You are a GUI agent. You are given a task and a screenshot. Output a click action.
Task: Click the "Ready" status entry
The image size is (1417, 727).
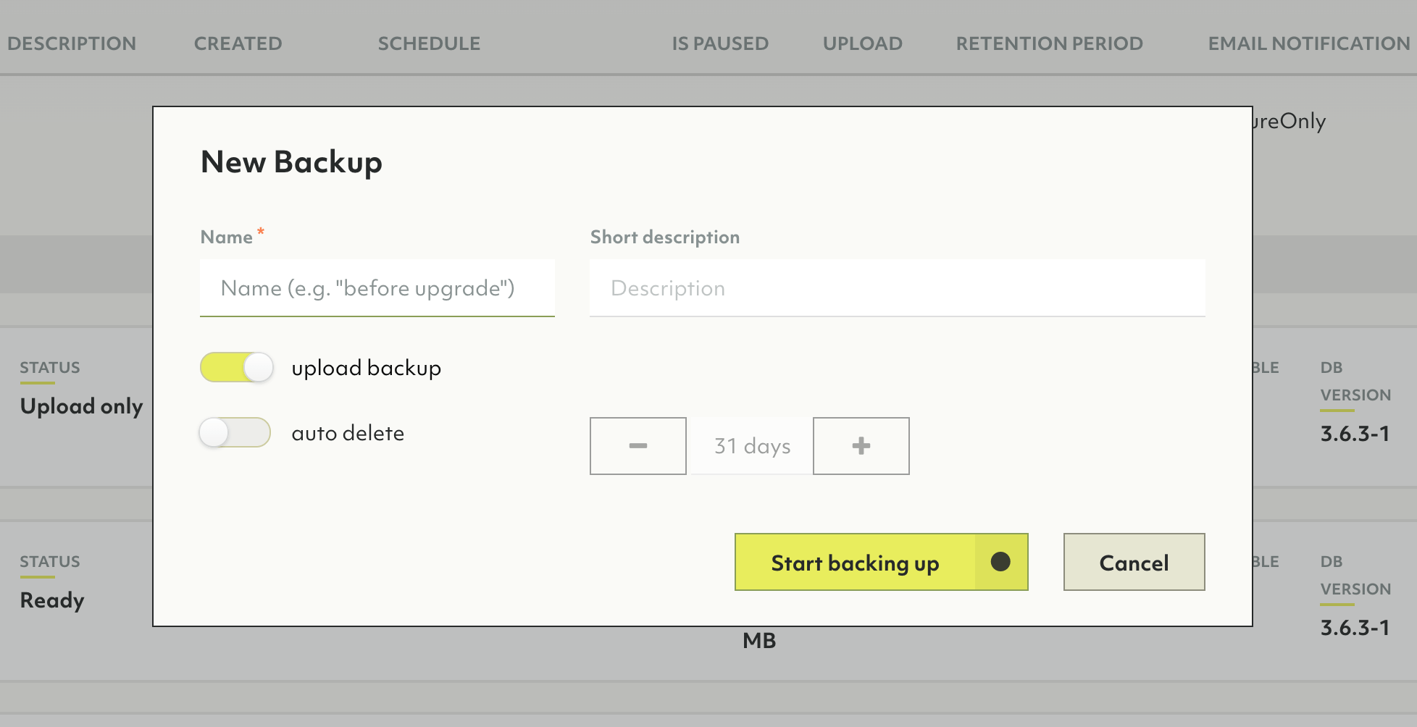click(x=52, y=600)
